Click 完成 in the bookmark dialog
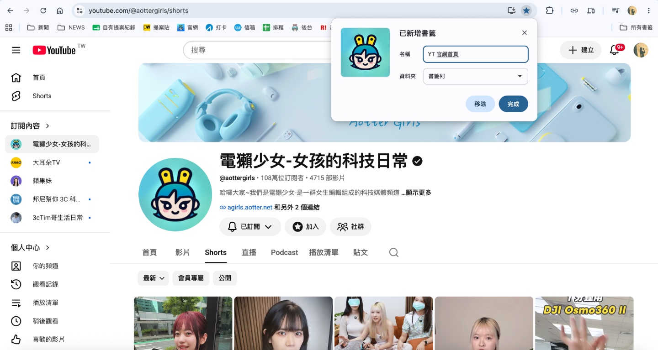This screenshot has width=658, height=350. (x=513, y=104)
